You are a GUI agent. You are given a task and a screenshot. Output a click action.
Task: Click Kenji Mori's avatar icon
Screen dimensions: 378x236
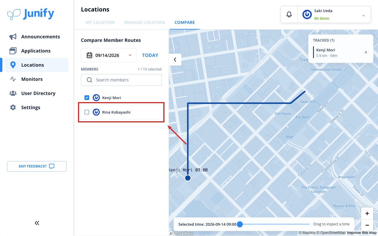pos(96,98)
